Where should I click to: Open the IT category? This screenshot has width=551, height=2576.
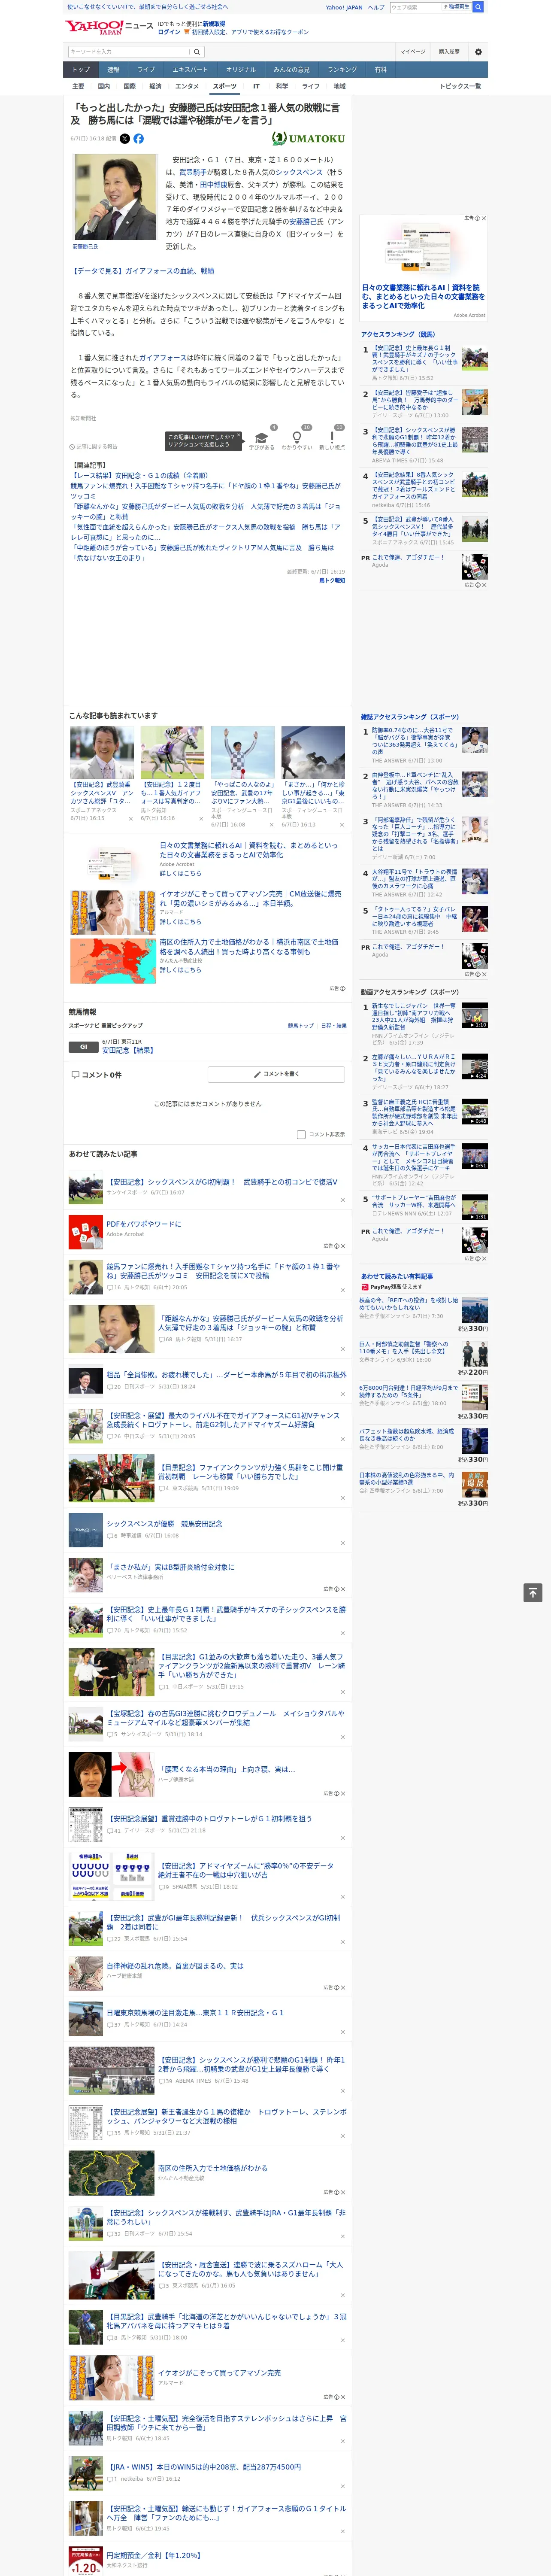click(x=256, y=86)
